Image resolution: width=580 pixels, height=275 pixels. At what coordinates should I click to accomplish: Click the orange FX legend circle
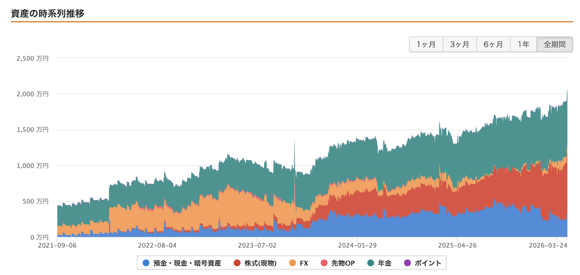tap(292, 263)
